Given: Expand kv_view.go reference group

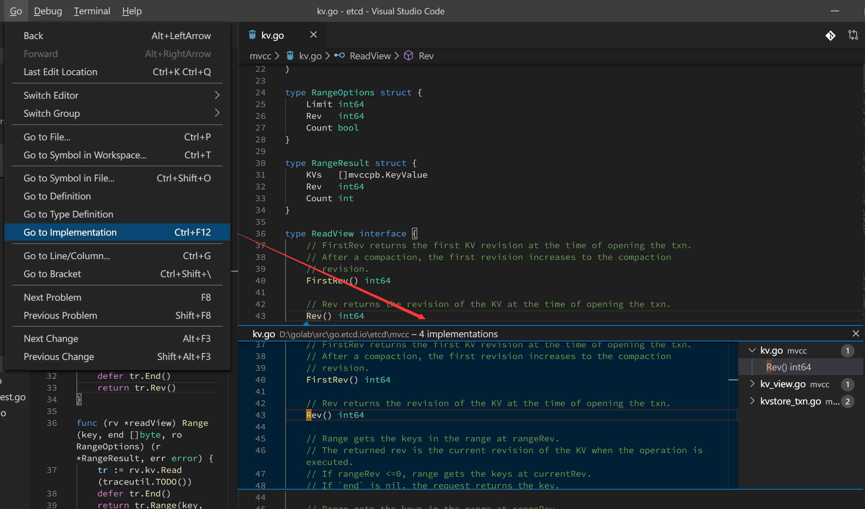Looking at the screenshot, I should coord(752,384).
